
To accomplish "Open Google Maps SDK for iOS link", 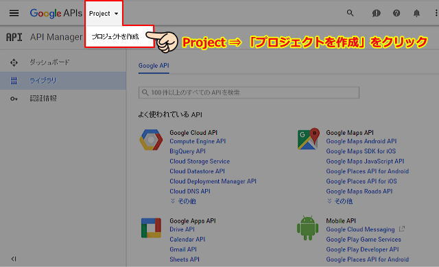I will click(x=361, y=151).
